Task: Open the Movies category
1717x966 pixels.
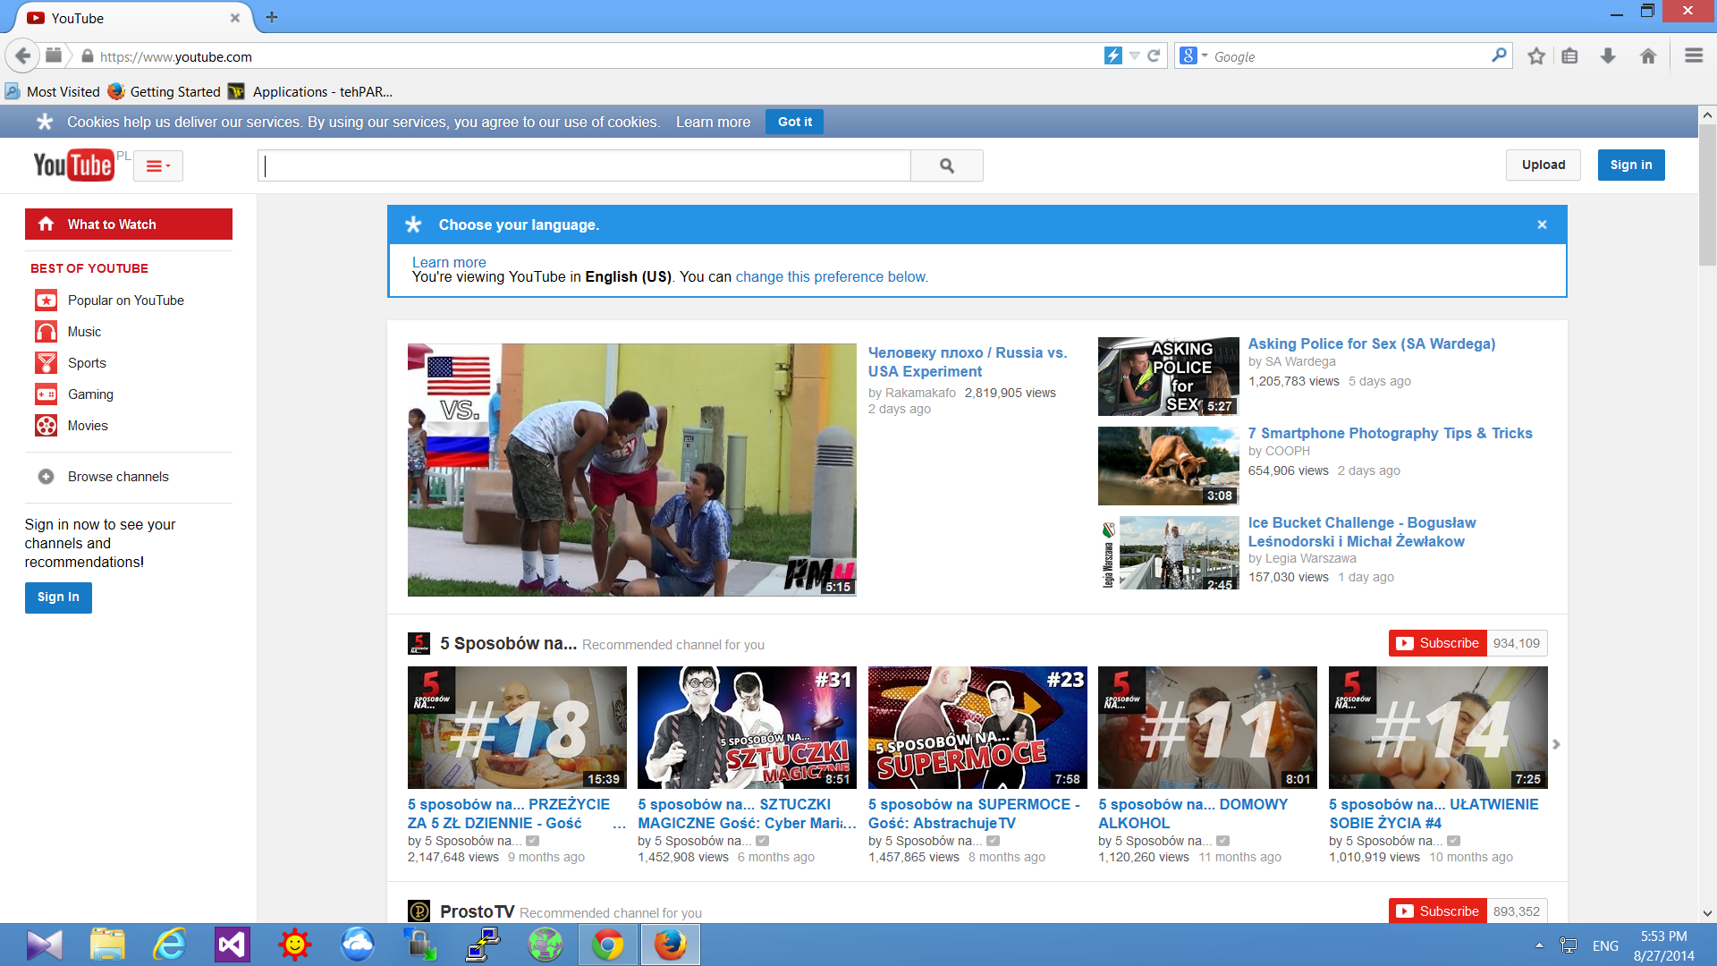Action: tap(88, 426)
